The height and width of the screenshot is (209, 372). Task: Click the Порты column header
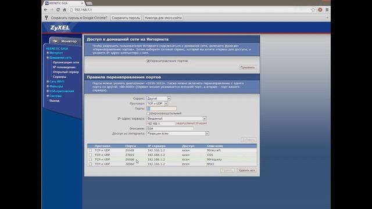pos(130,146)
